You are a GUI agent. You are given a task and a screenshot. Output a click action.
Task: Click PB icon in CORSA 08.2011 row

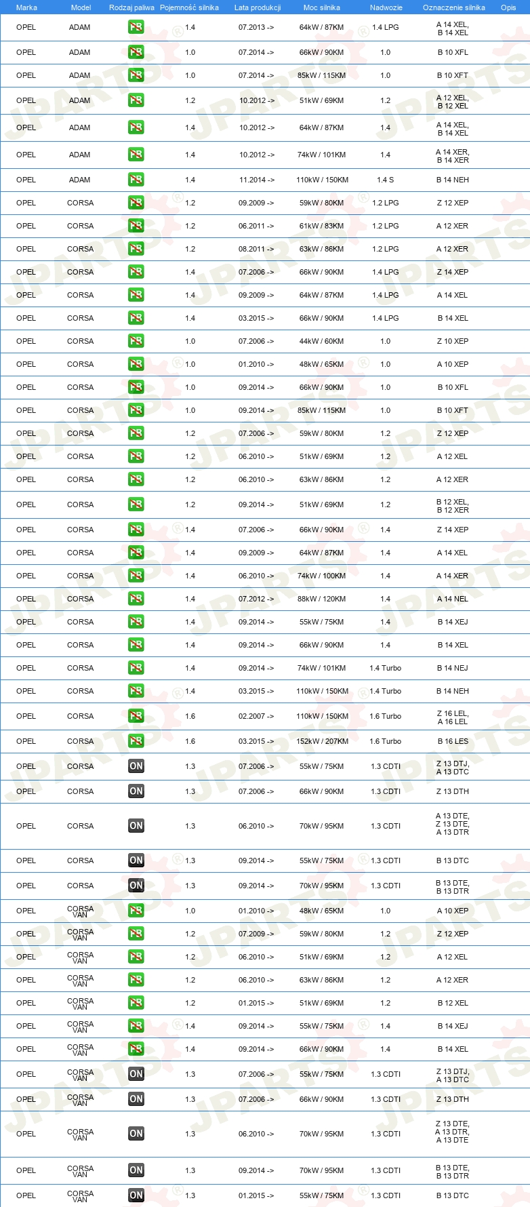click(136, 249)
